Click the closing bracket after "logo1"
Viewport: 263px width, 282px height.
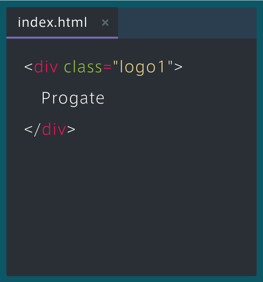[178, 67]
